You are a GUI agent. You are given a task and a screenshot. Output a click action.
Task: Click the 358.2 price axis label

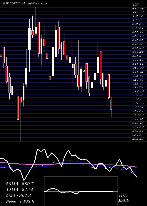[137, 56]
